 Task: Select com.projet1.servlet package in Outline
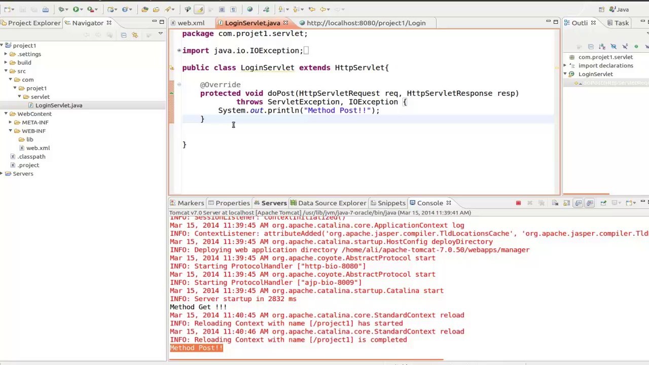click(x=601, y=57)
